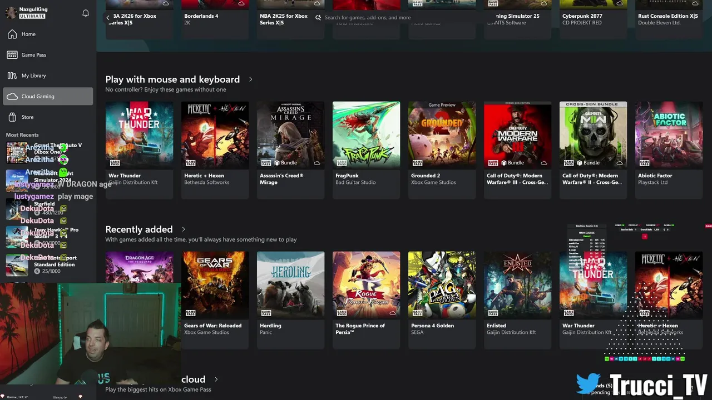
Task: Click the Store bag icon
Action: coord(12,117)
